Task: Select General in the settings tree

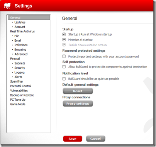Action: tap(29, 18)
